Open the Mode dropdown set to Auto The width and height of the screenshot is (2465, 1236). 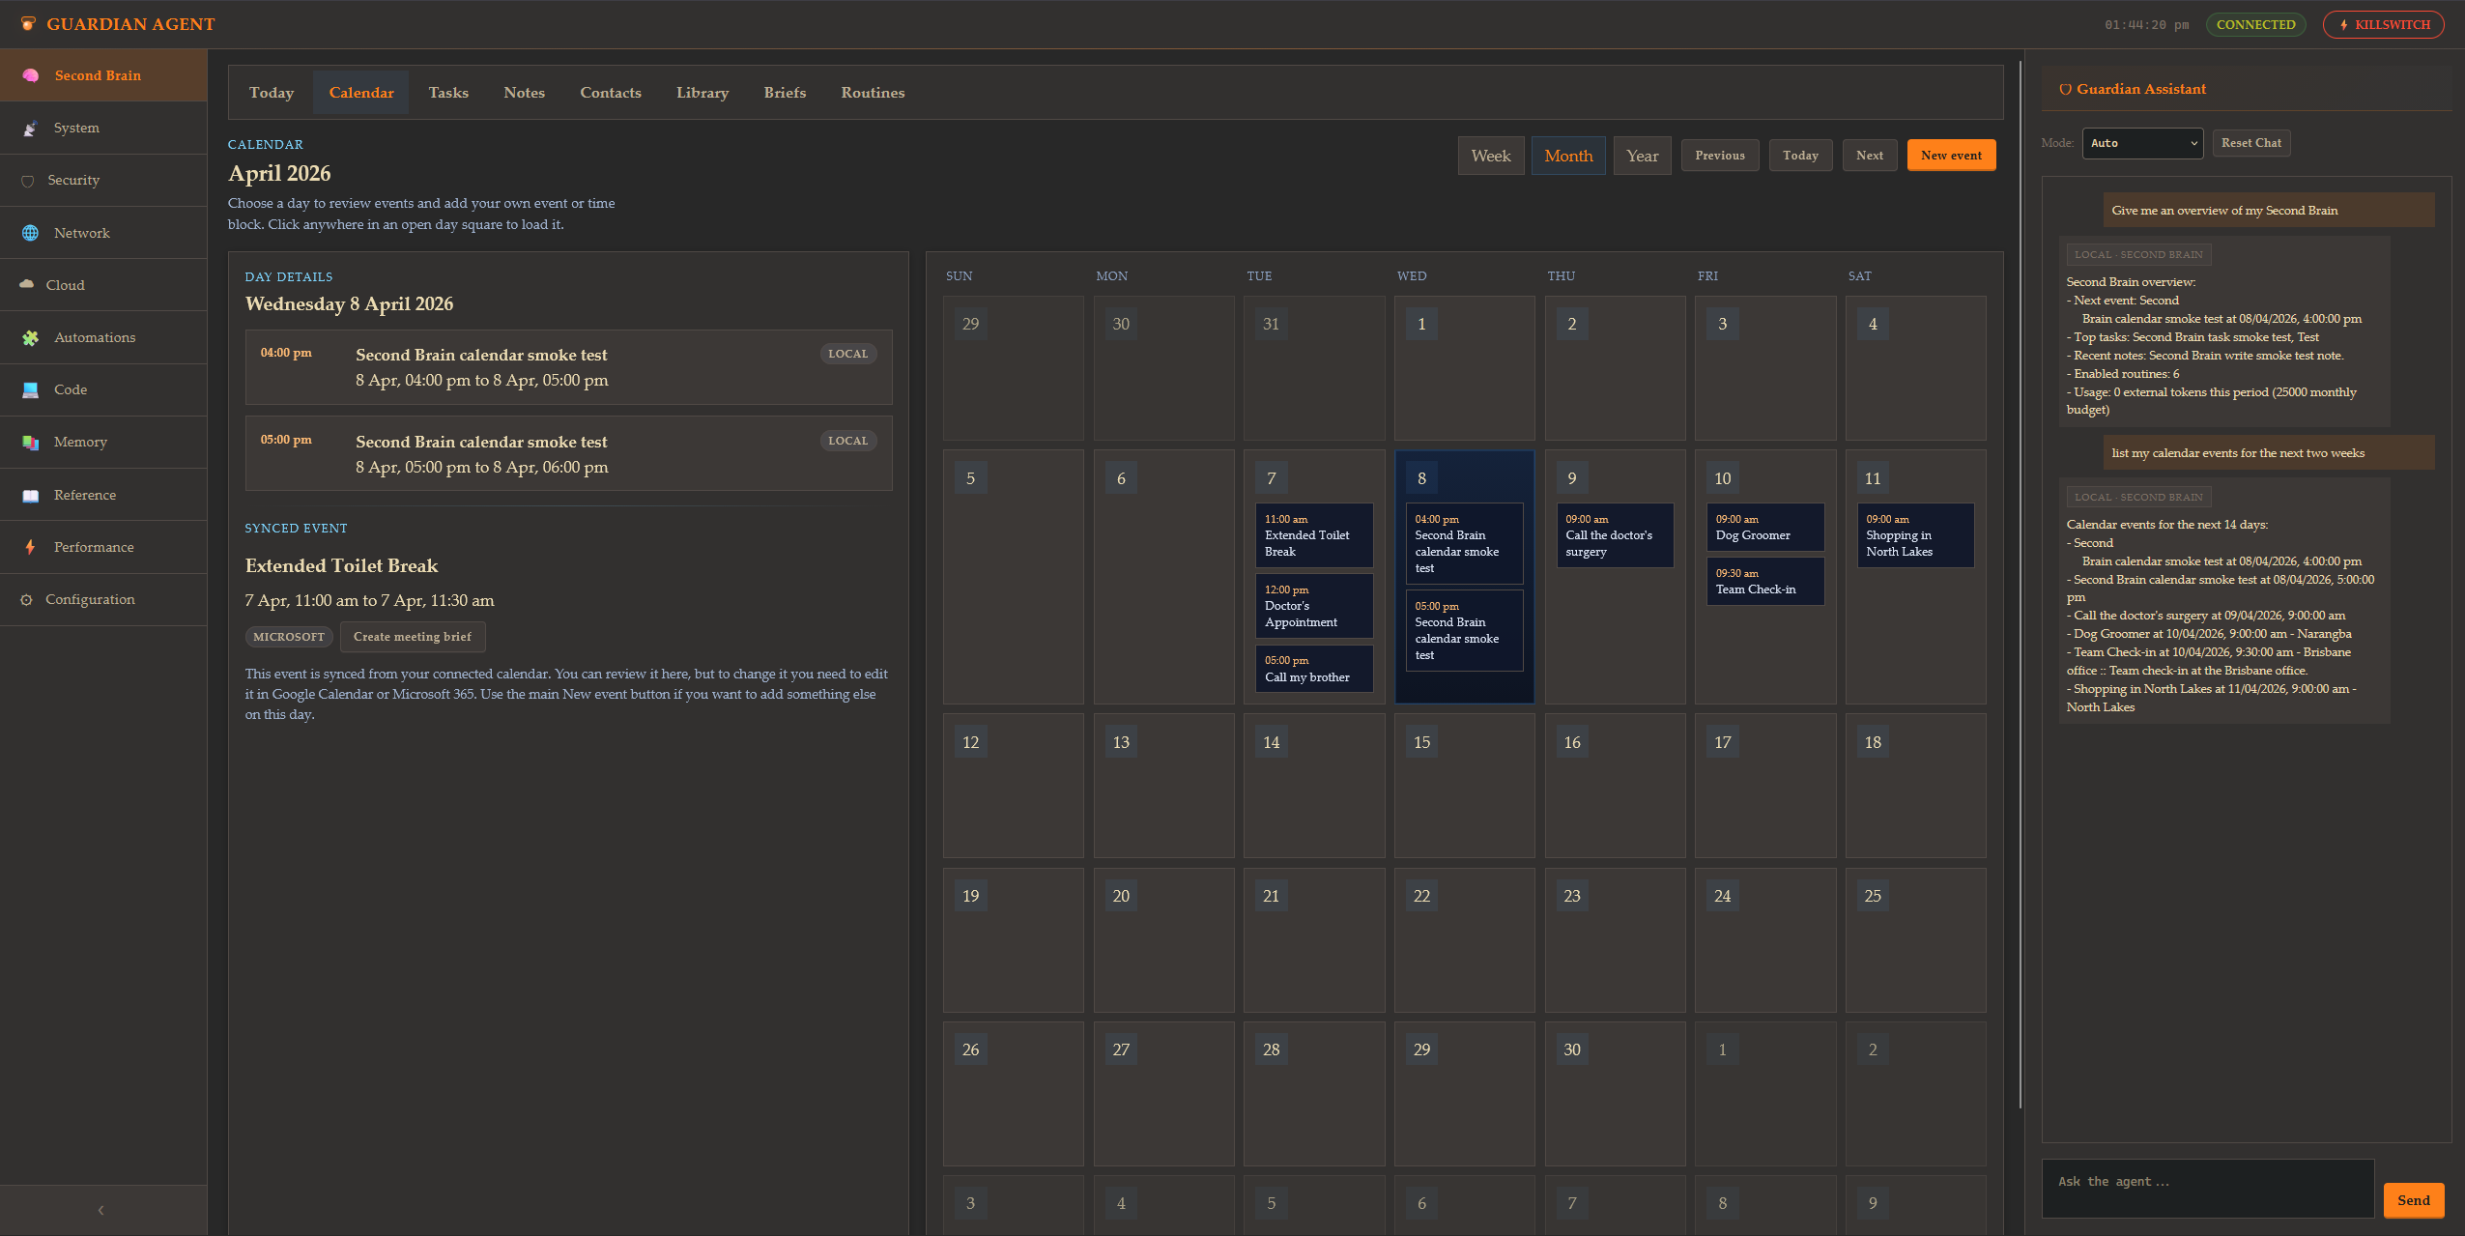[2142, 143]
